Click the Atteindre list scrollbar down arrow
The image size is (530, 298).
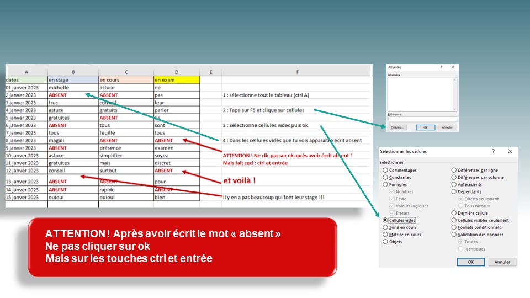pyautogui.click(x=455, y=110)
